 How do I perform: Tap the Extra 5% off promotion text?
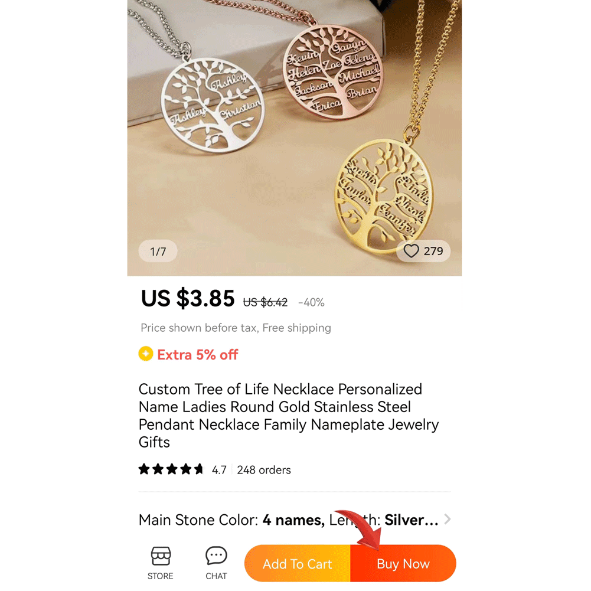pyautogui.click(x=197, y=355)
